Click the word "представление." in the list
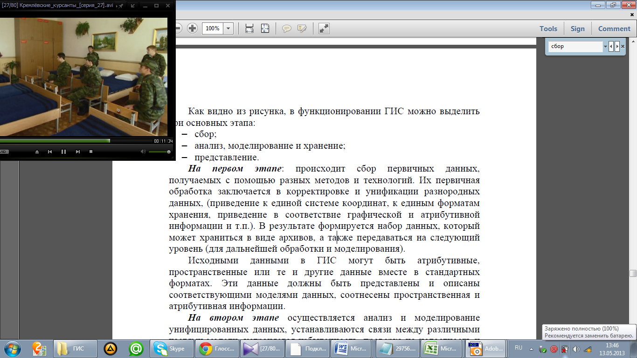637x358 pixels. [226, 158]
